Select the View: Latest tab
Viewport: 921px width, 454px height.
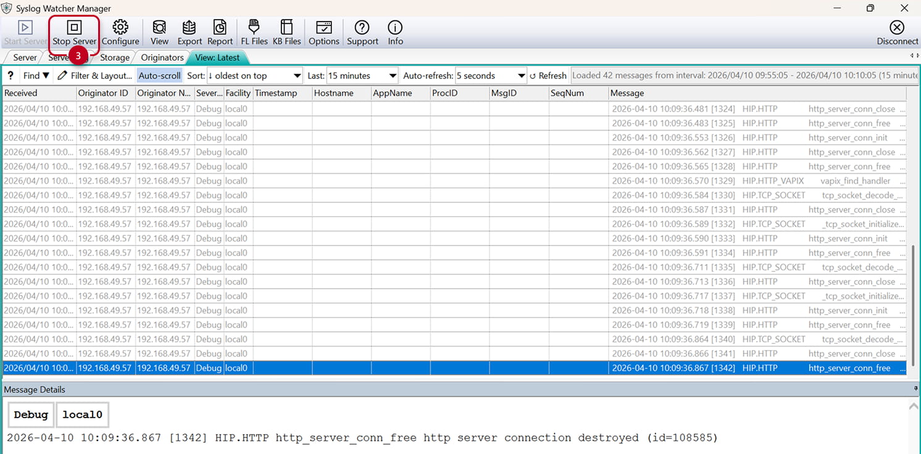(217, 57)
